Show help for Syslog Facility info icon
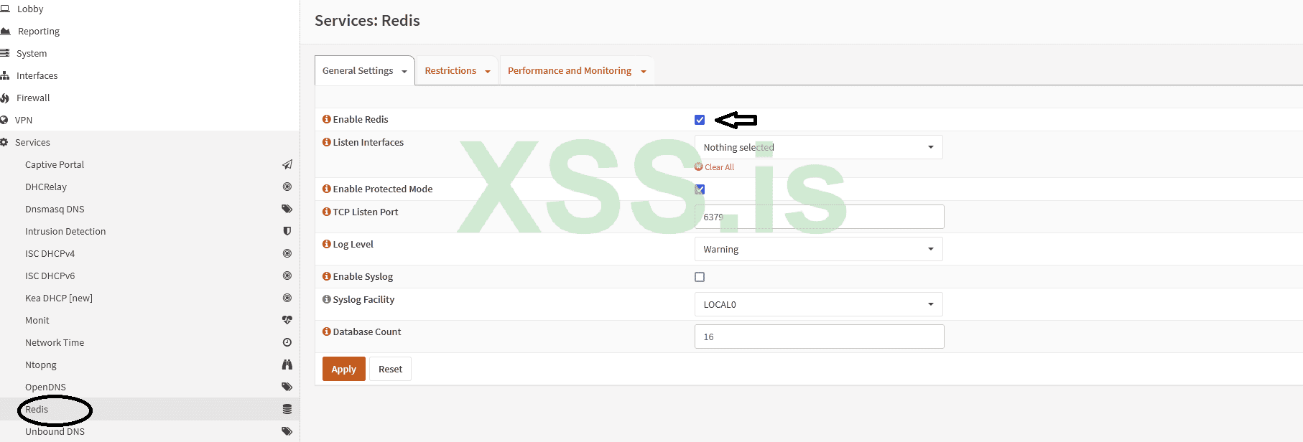Image resolution: width=1303 pixels, height=442 pixels. point(327,299)
